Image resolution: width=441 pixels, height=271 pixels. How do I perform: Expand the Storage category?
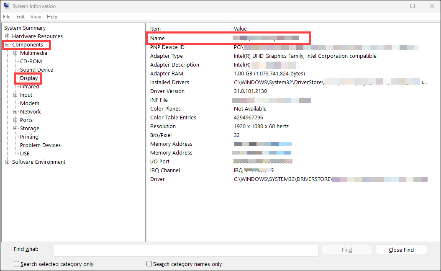click(x=15, y=129)
